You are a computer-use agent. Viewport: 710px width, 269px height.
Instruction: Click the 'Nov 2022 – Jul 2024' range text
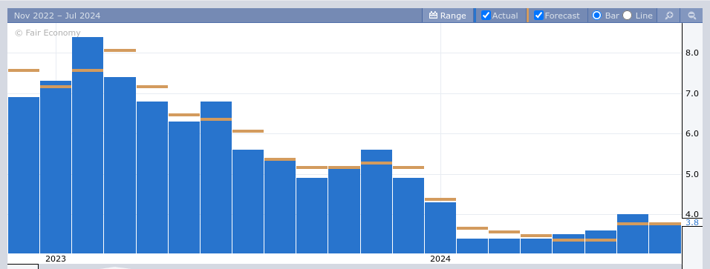click(57, 16)
